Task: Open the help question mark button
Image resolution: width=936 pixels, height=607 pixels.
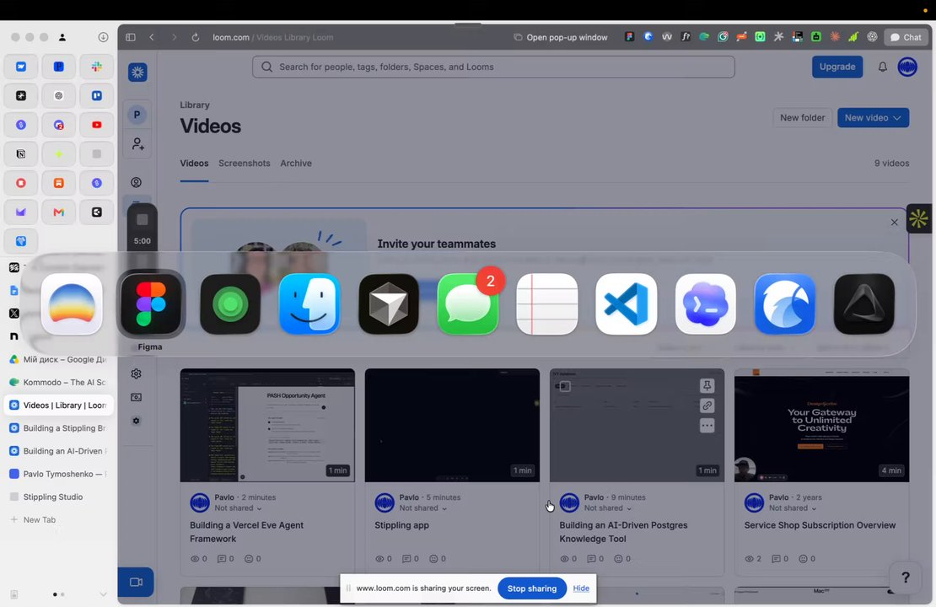Action: click(905, 577)
